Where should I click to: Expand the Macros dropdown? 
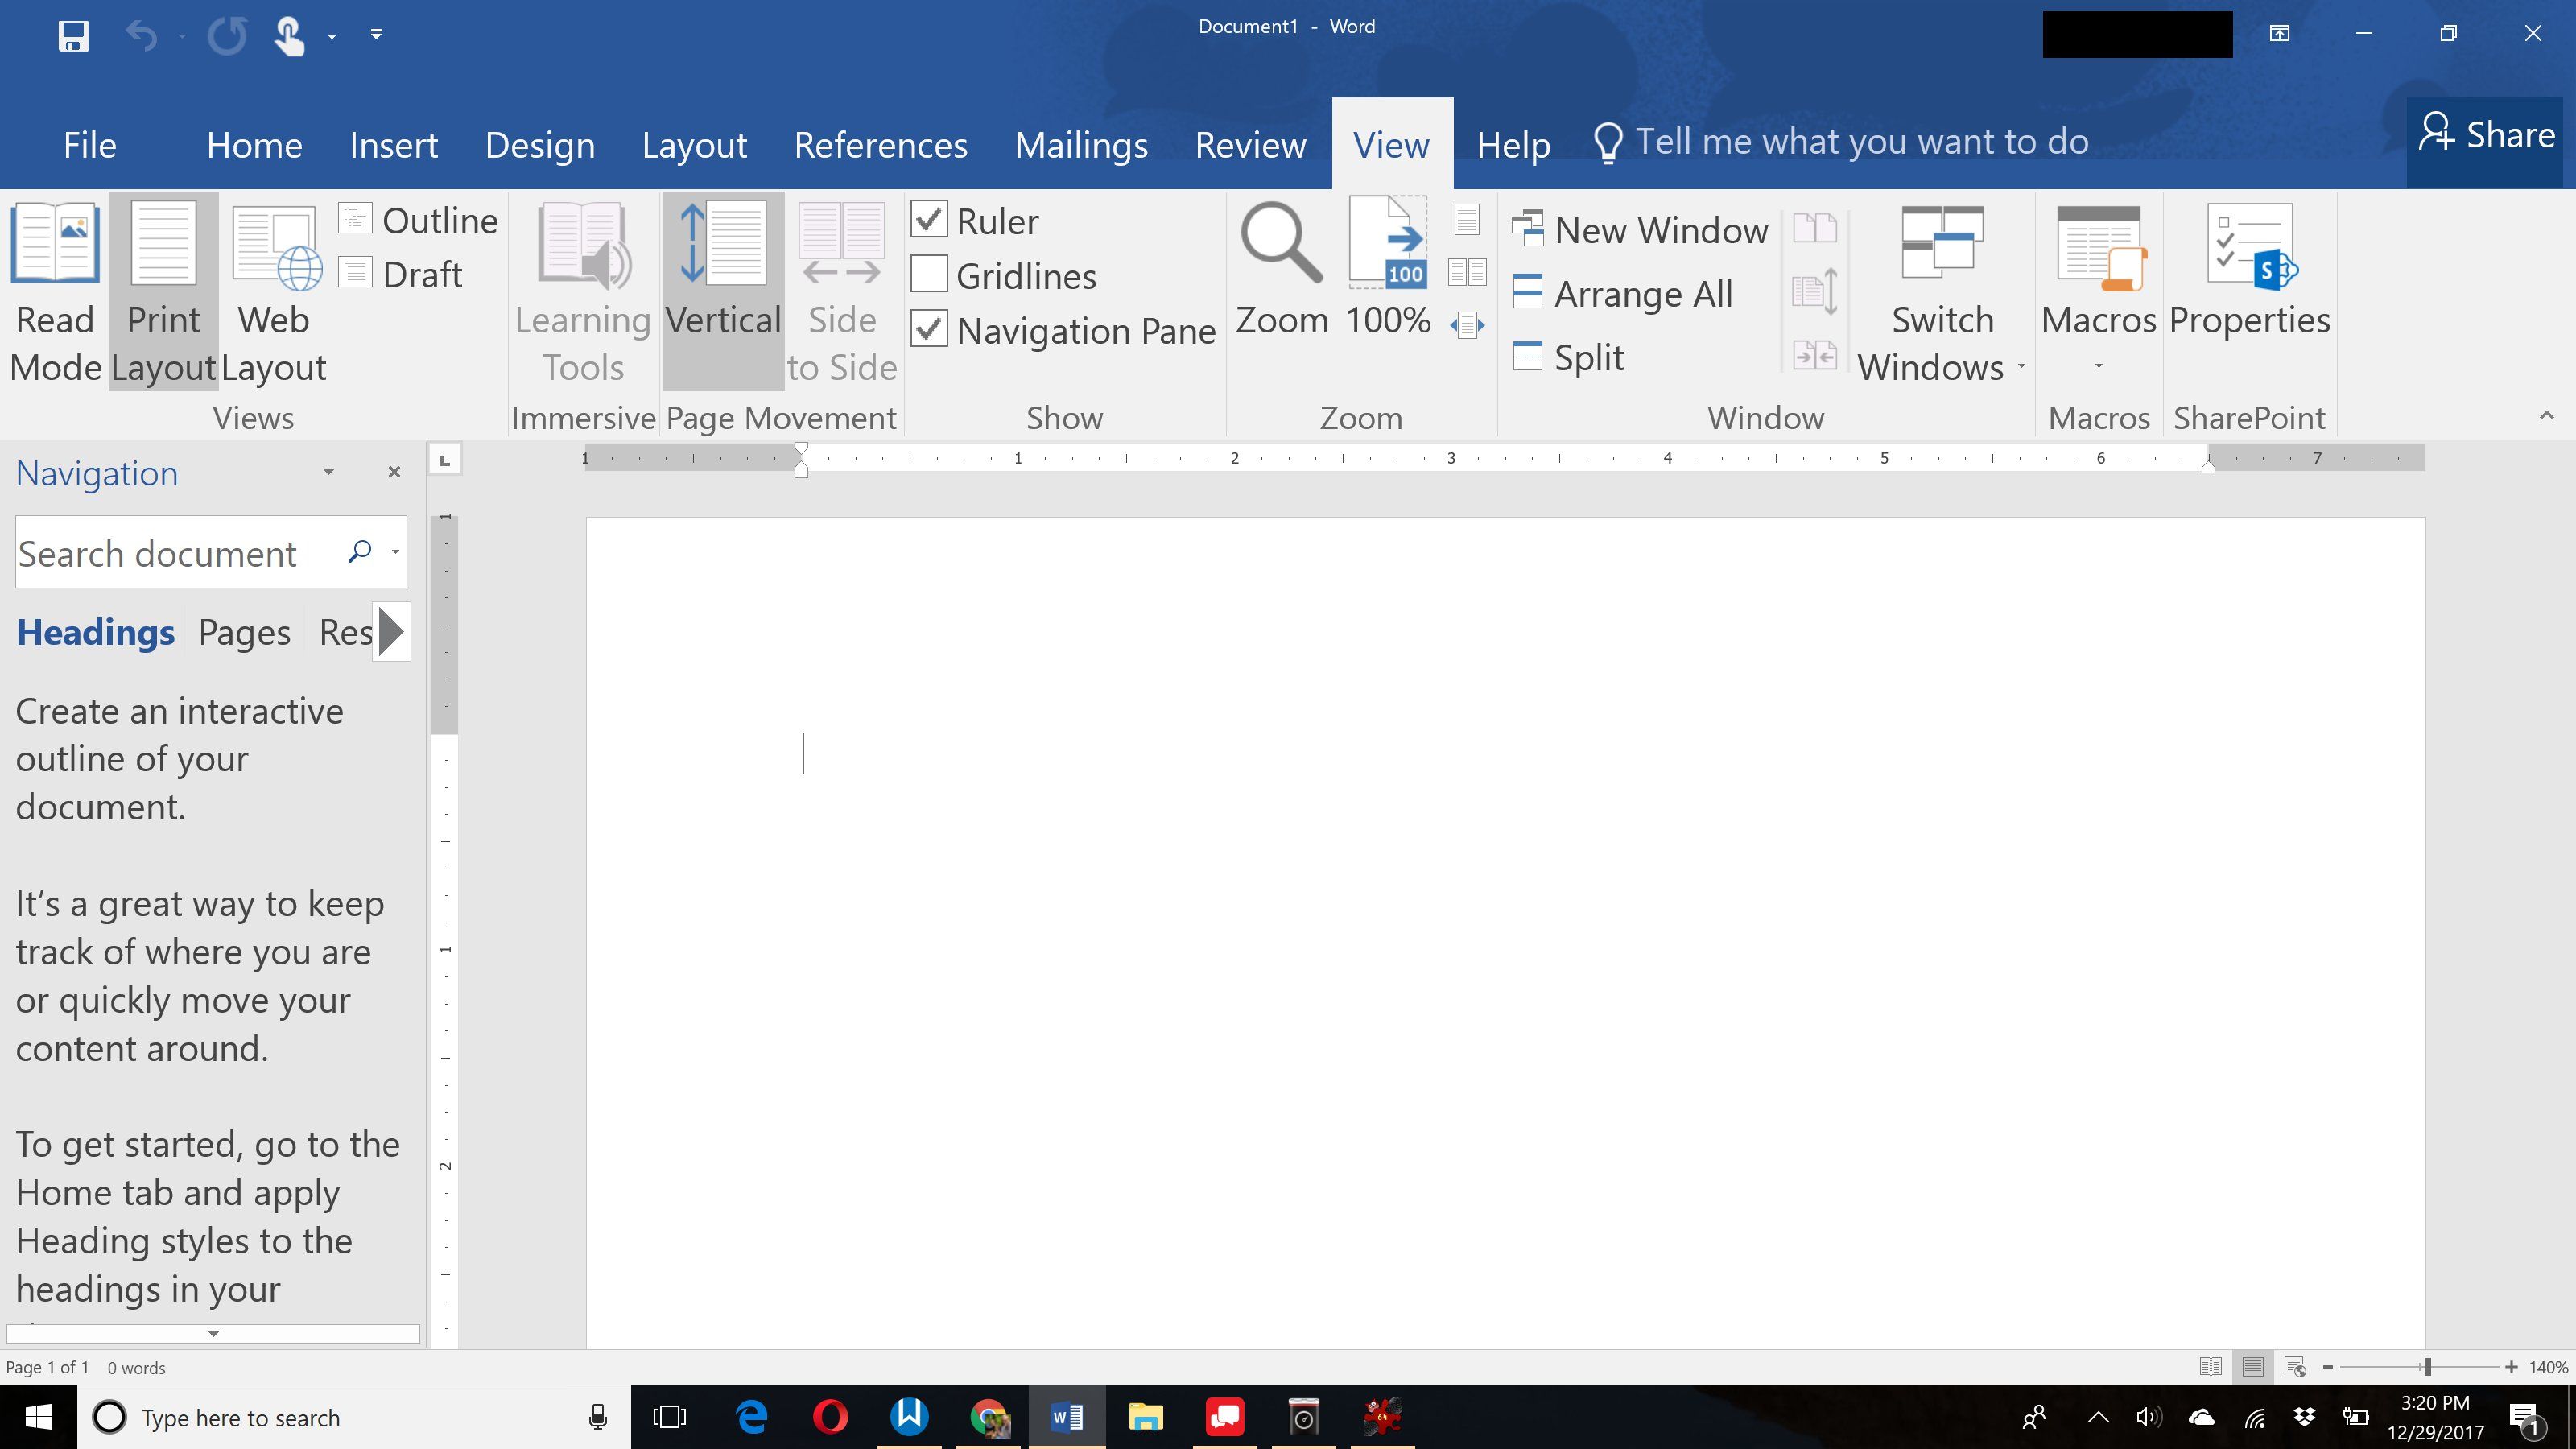coord(2098,366)
